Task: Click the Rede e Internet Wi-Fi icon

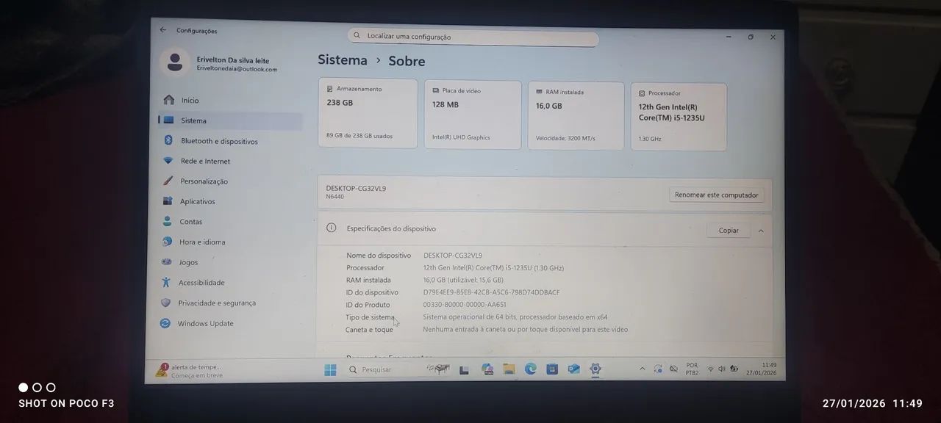Action: 168,161
